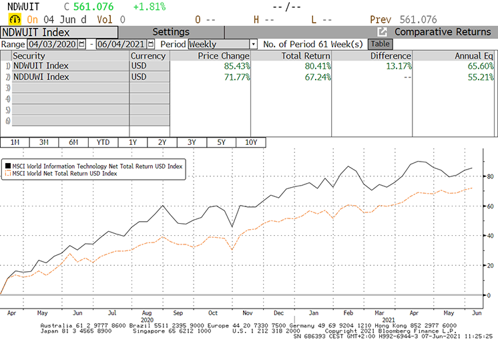Click the 561.076 closing price value

[x=93, y=7]
